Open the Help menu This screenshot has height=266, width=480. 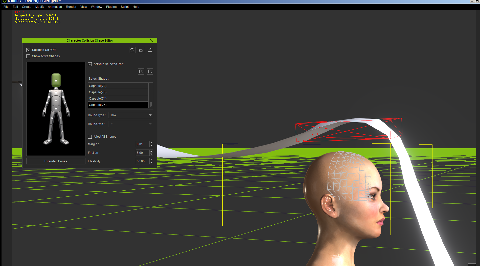(136, 7)
